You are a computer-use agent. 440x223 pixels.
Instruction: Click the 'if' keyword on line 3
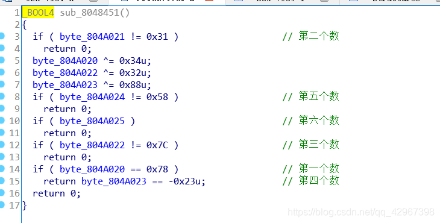[x=38, y=37]
